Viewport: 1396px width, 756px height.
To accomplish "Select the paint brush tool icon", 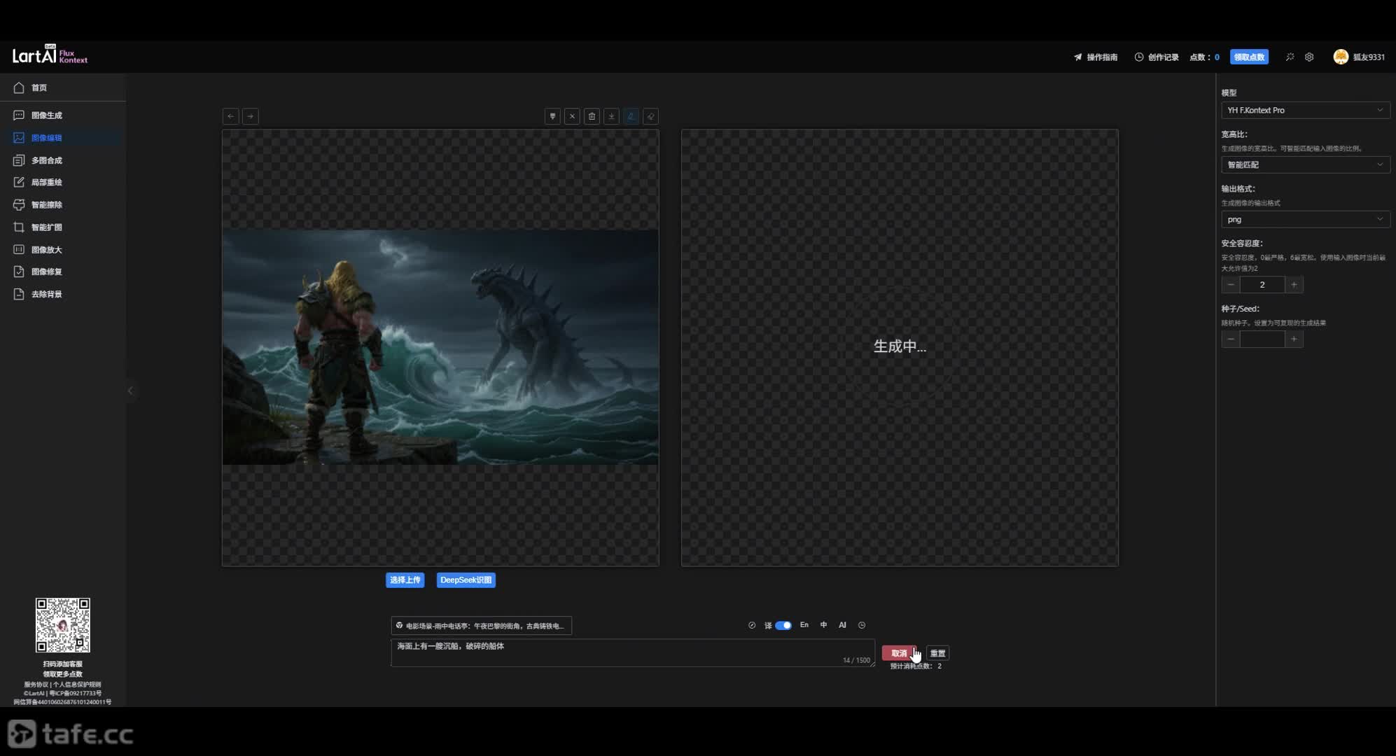I will [552, 116].
